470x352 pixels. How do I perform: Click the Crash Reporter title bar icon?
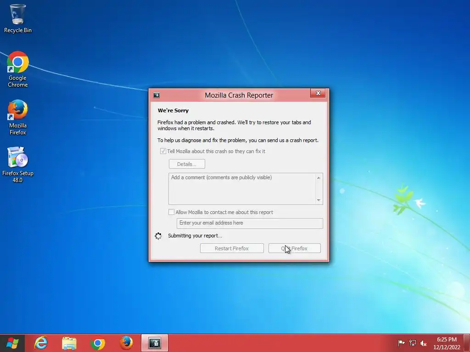[157, 95]
